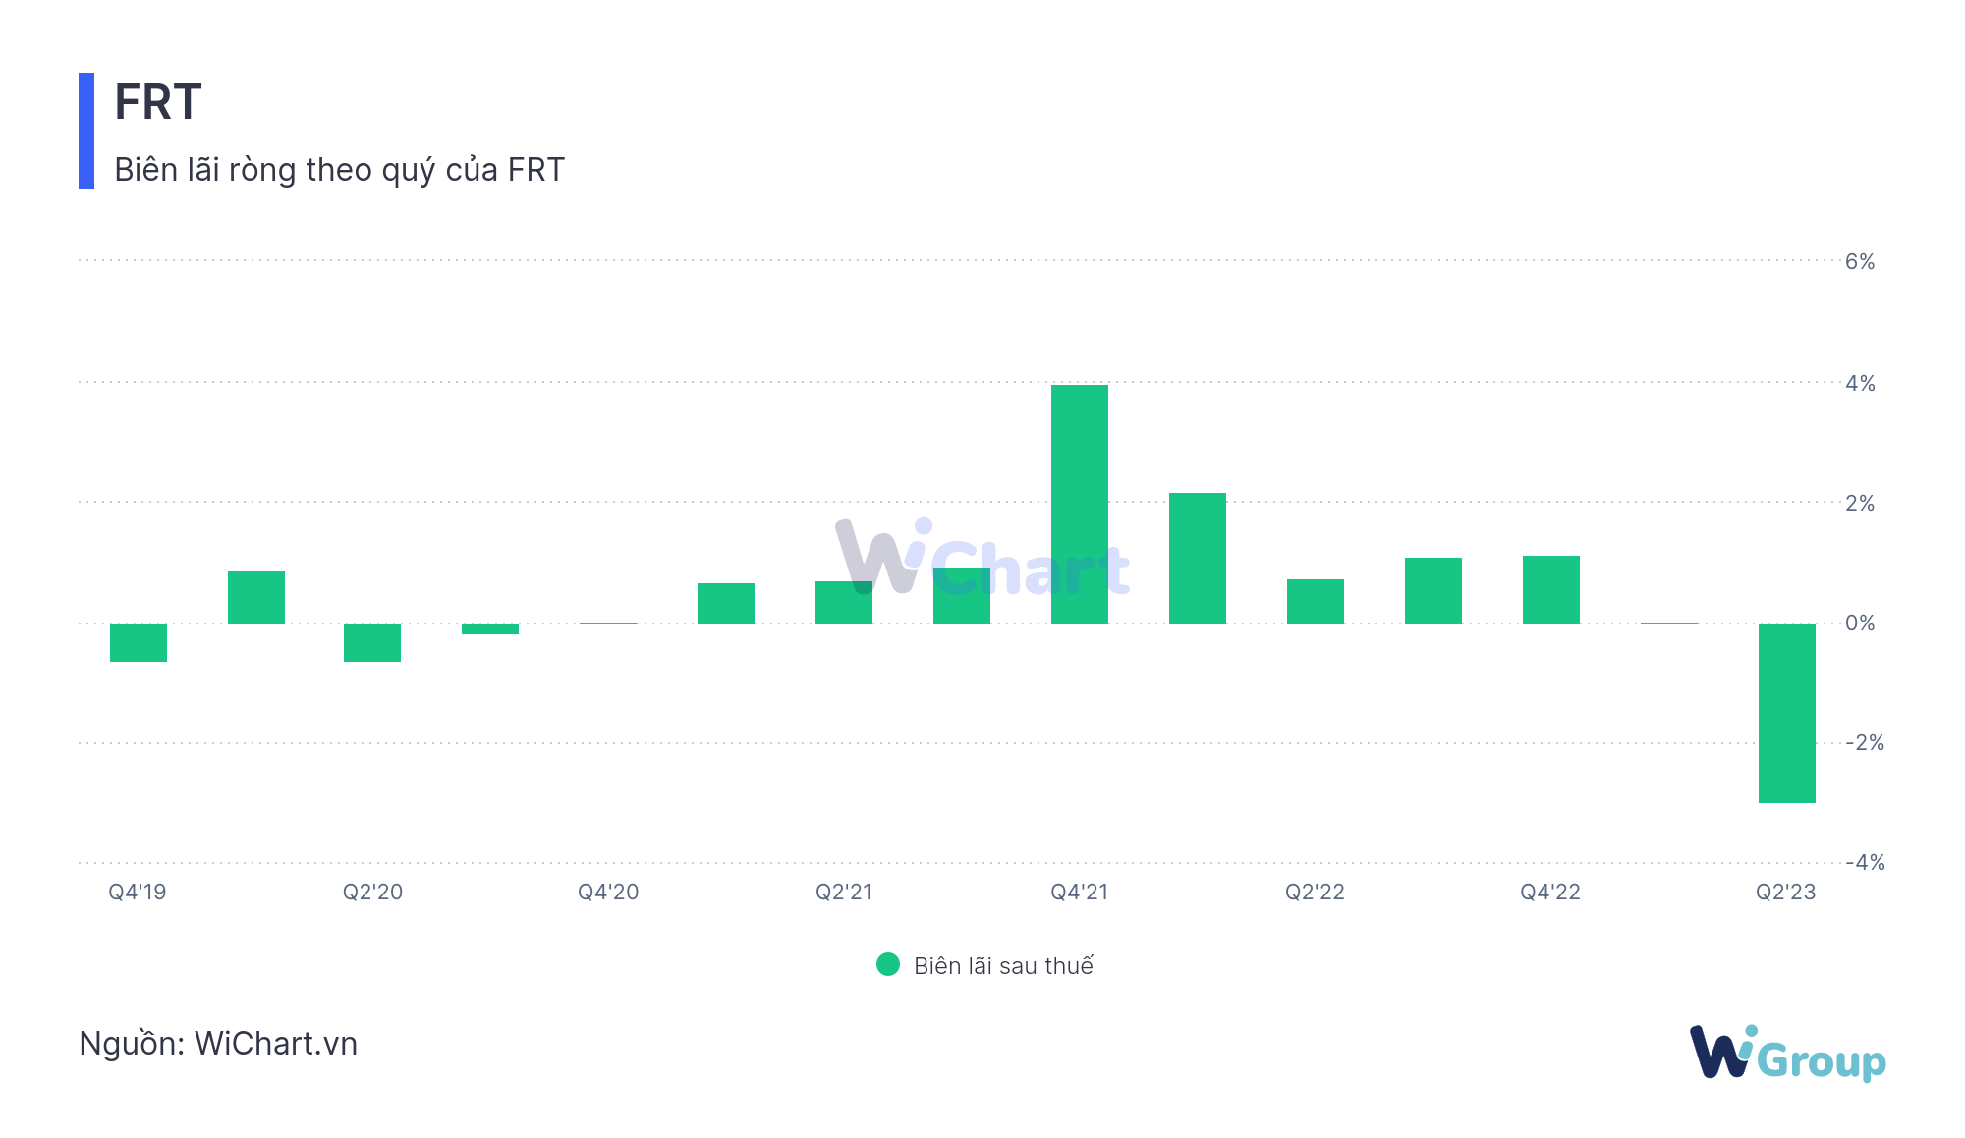This screenshot has height=1138, width=1965.
Task: Click the Q2'21 bar
Action: pos(844,603)
